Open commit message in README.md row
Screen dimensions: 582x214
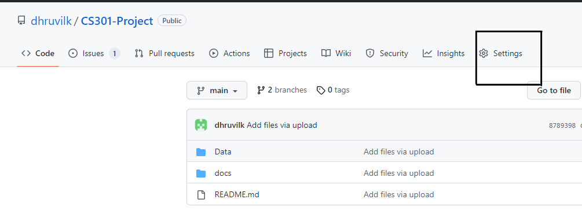(x=398, y=194)
